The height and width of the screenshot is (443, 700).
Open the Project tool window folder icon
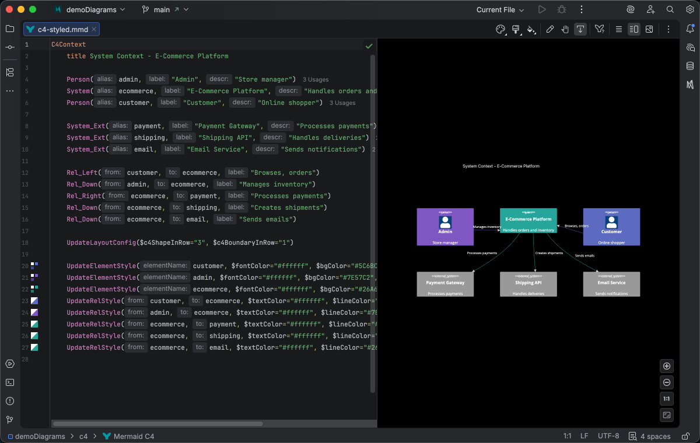coord(10,29)
